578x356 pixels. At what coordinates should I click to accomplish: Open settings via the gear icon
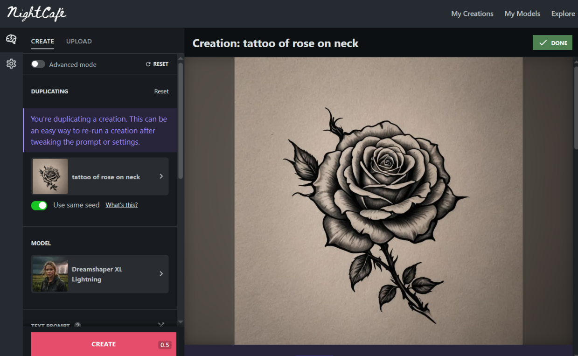coord(11,64)
